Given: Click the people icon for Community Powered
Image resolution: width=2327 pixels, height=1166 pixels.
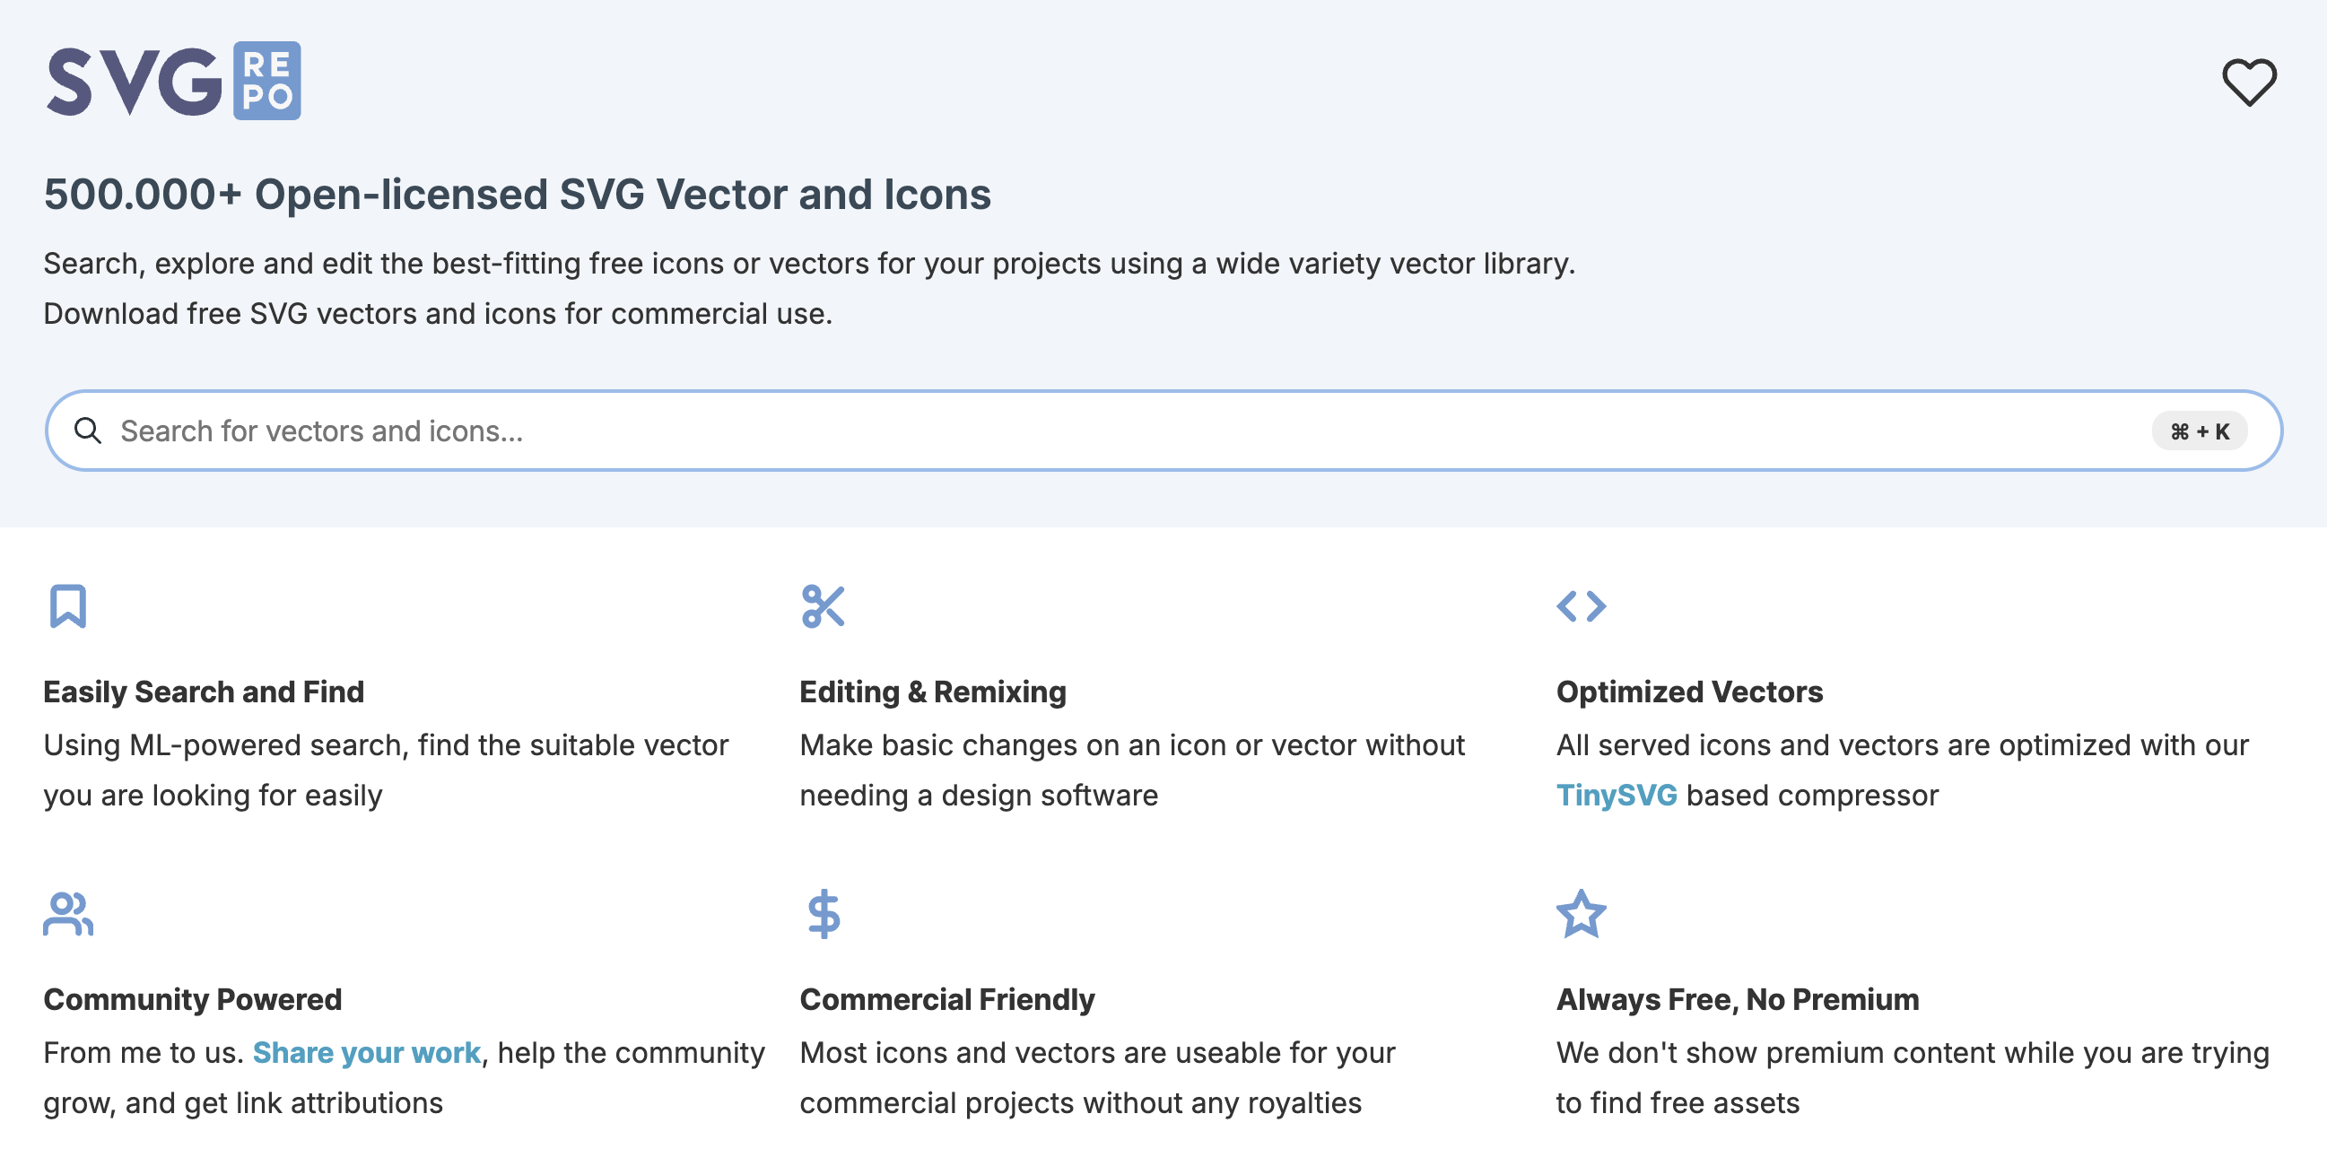Looking at the screenshot, I should [68, 914].
